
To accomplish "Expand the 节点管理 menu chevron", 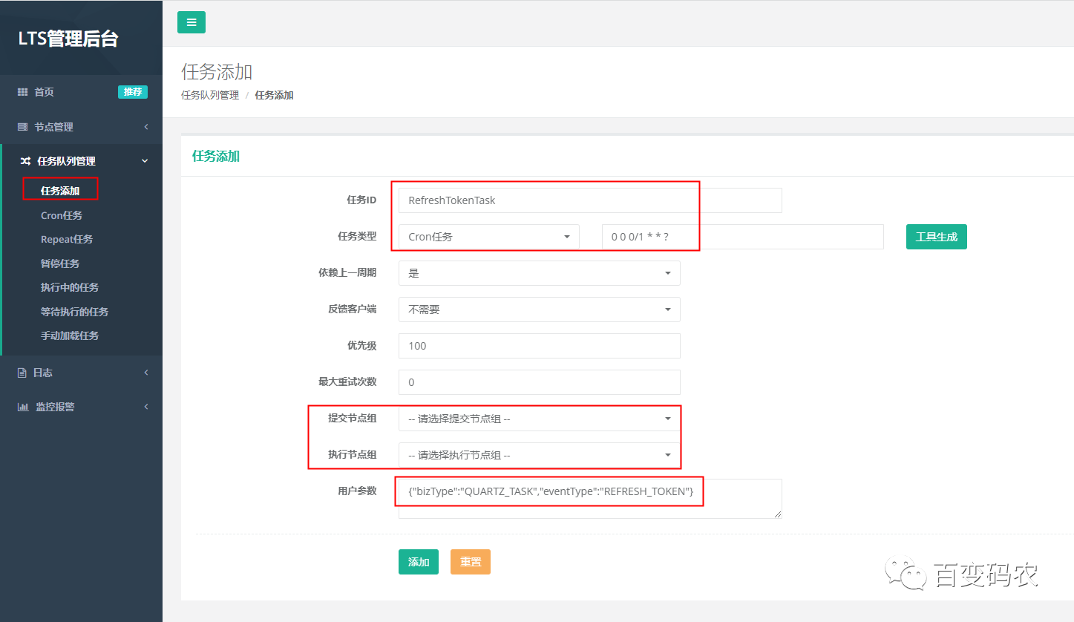I will pyautogui.click(x=146, y=127).
